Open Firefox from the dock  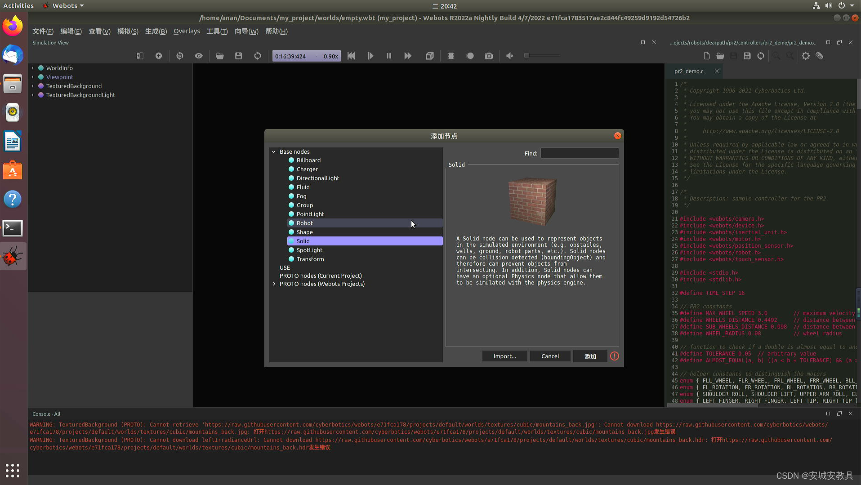coord(13,26)
